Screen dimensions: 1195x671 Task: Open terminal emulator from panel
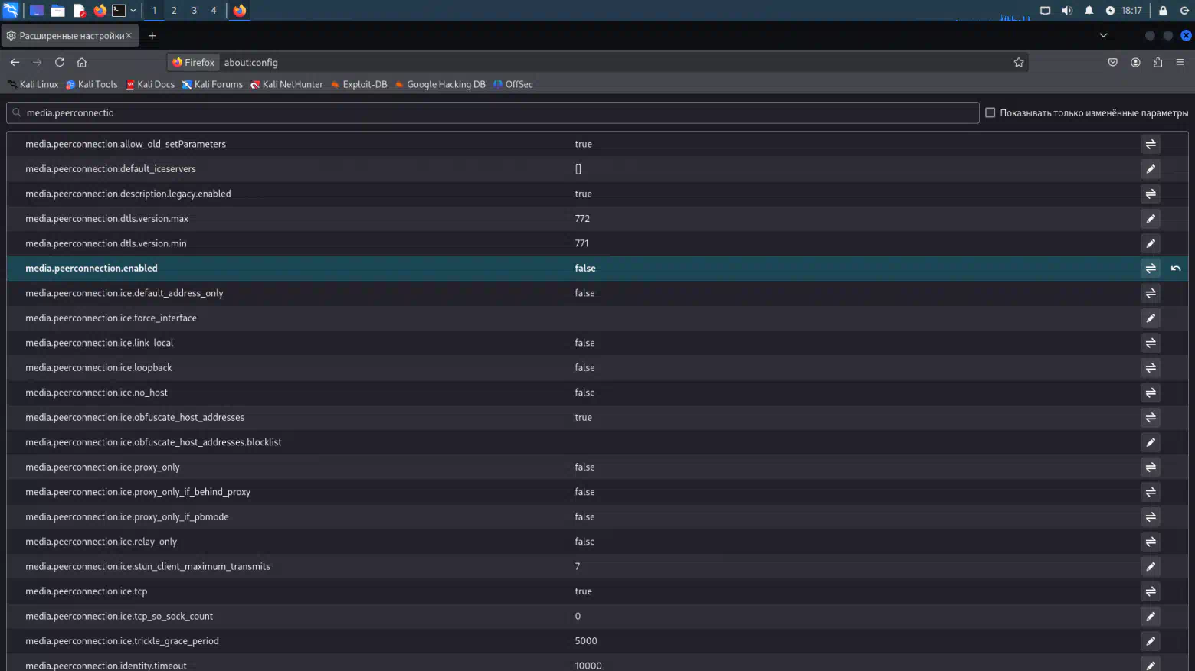coord(119,11)
